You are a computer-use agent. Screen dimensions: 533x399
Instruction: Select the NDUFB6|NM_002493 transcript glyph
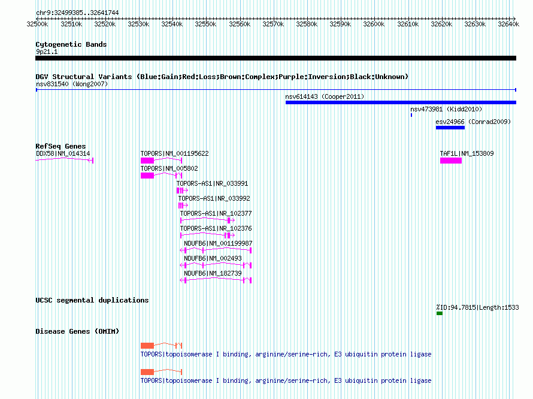(x=216, y=265)
